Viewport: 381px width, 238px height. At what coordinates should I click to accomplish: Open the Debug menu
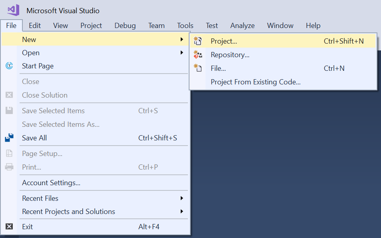tap(125, 26)
